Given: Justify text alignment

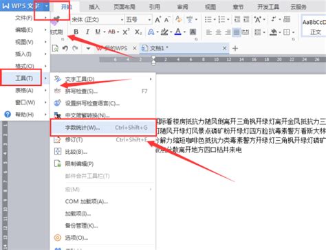Looking at the screenshot, I should point(237,32).
